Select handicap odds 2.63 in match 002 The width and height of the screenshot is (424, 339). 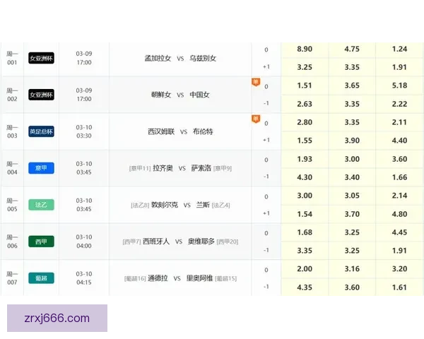[x=305, y=104]
